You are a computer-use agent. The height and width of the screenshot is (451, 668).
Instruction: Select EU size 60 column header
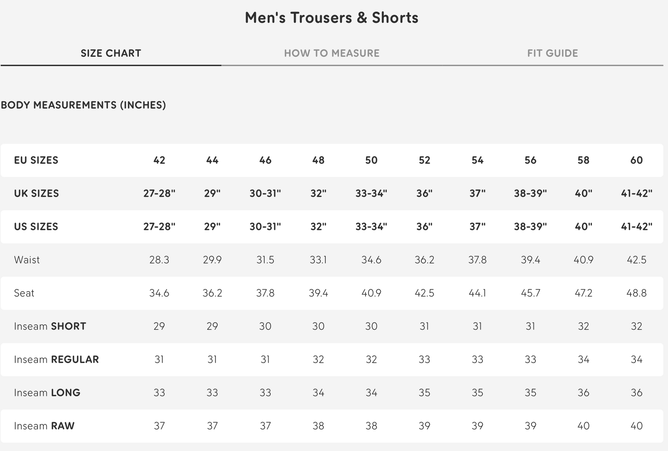pyautogui.click(x=636, y=160)
